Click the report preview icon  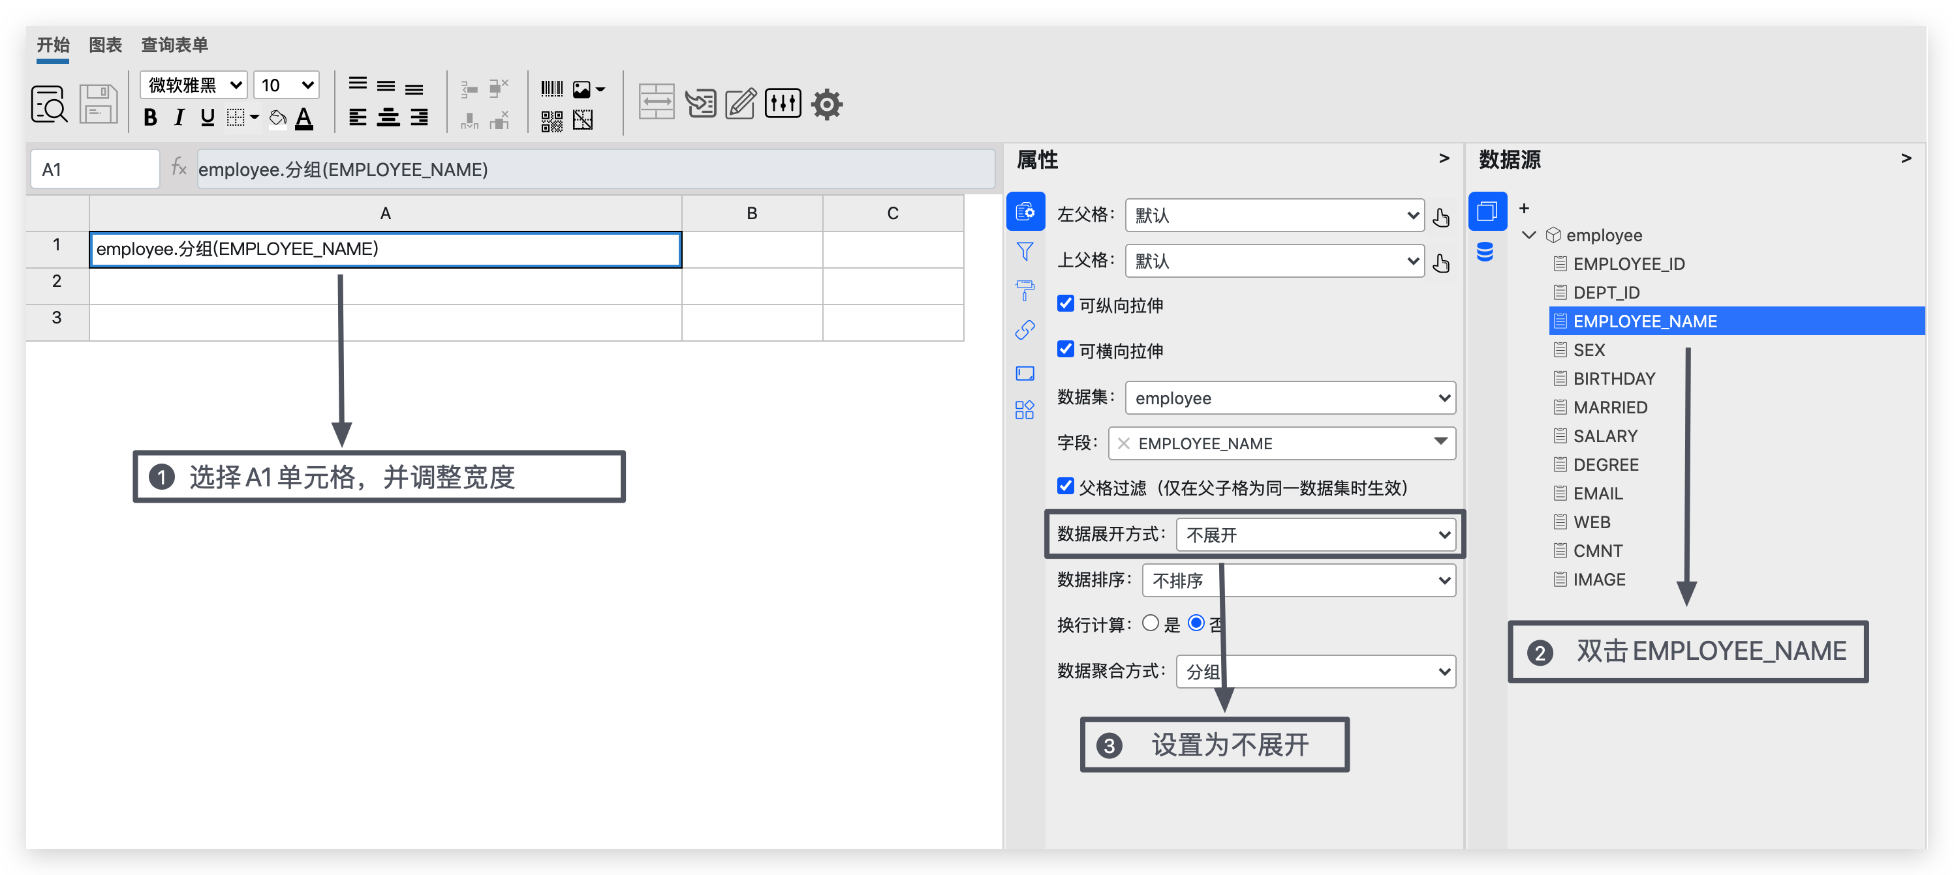click(50, 104)
